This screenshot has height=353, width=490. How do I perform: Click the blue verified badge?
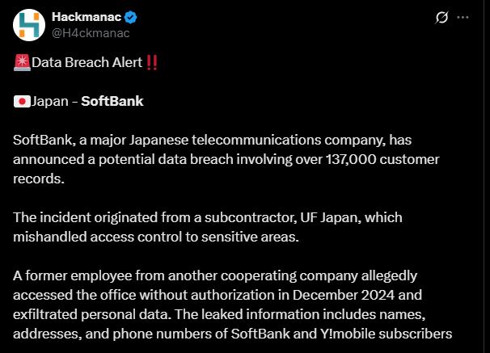coord(131,17)
